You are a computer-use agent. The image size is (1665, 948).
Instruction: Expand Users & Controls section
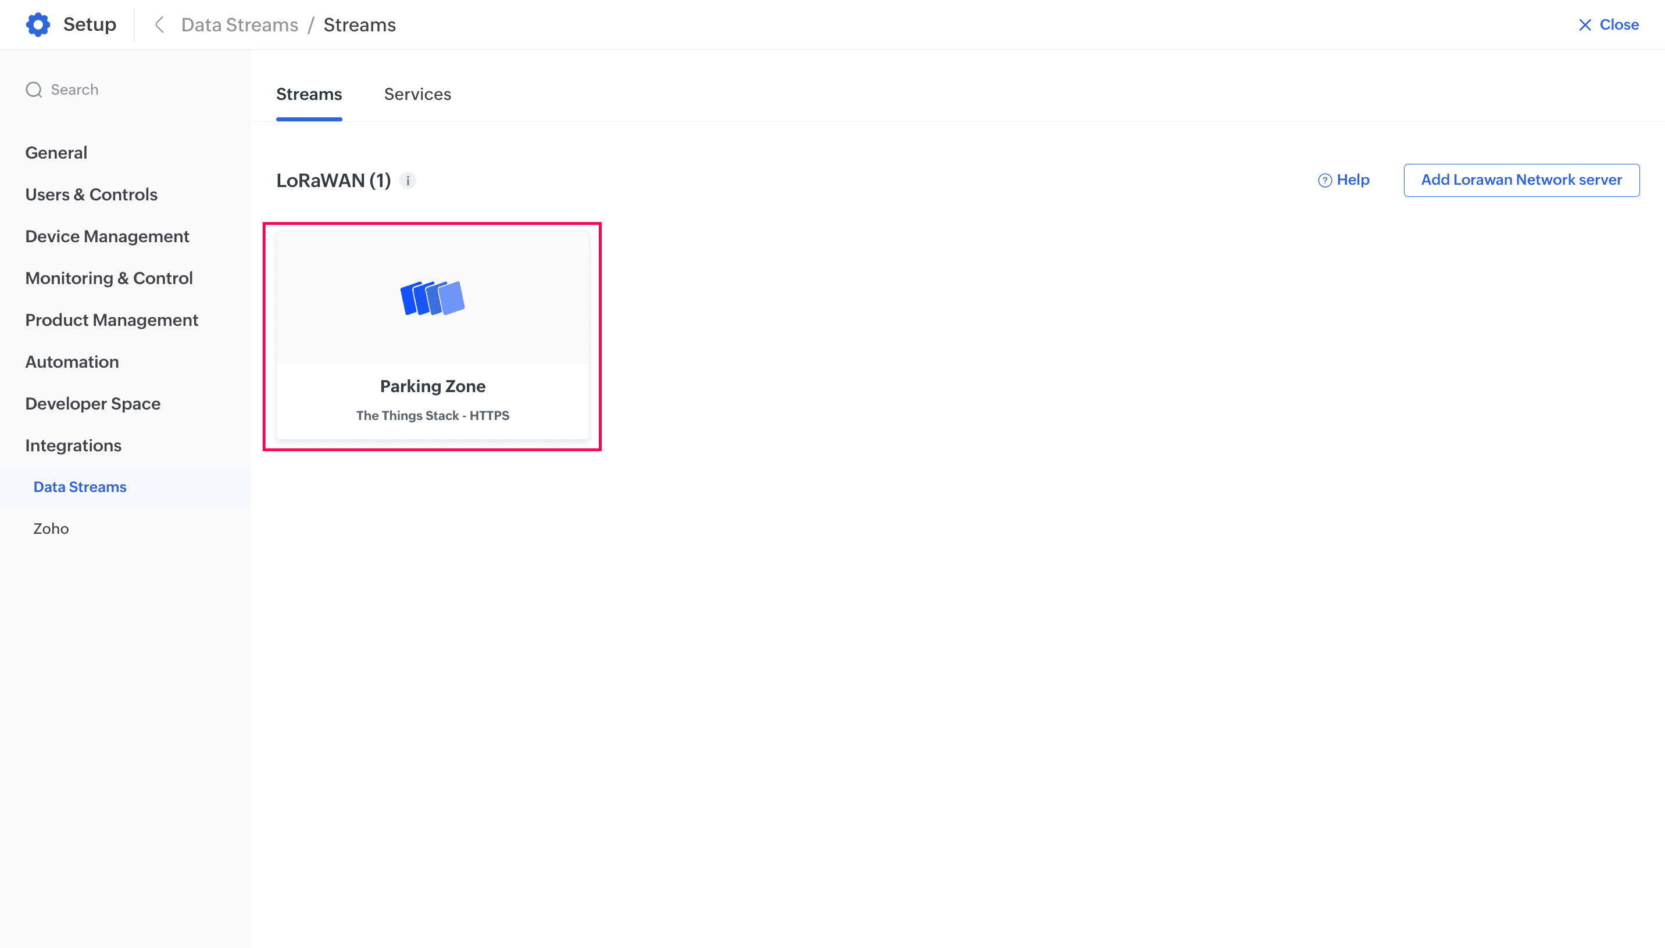91,194
